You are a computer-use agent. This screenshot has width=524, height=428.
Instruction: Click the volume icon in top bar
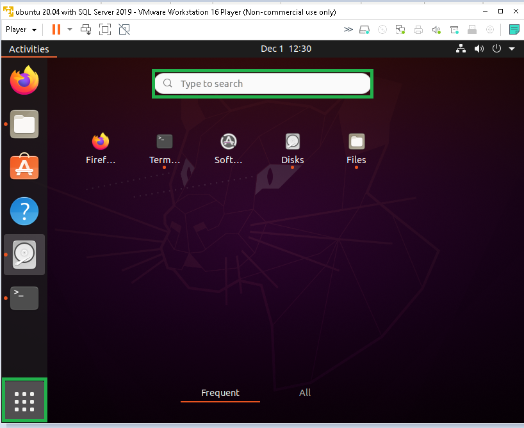[479, 49]
